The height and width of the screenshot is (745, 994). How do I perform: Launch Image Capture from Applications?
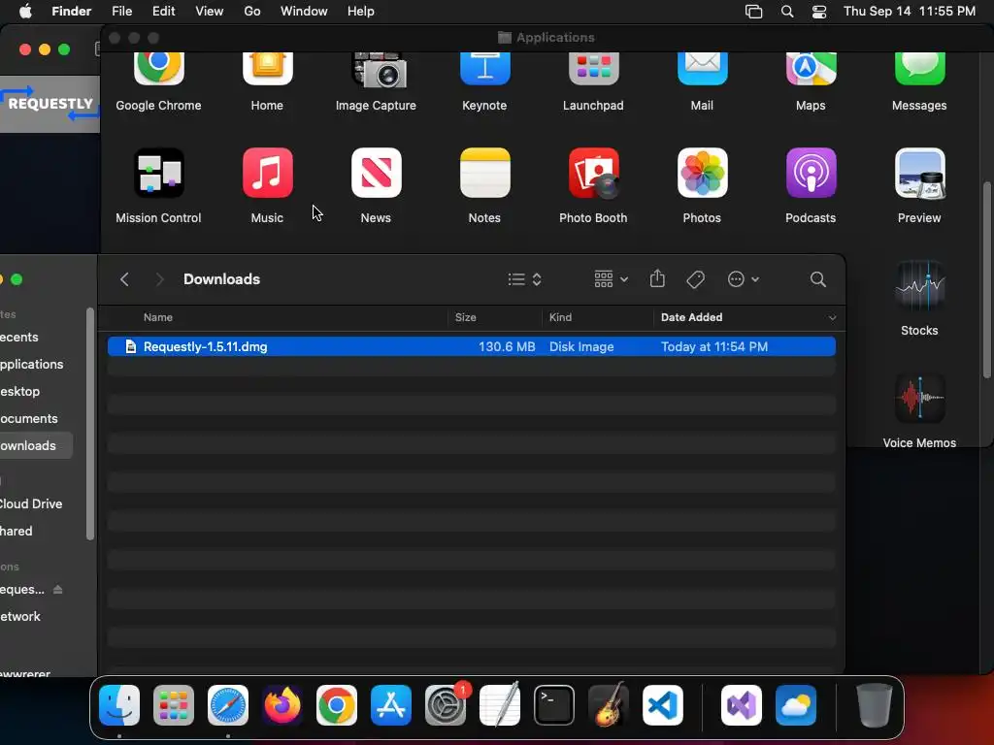click(x=380, y=70)
